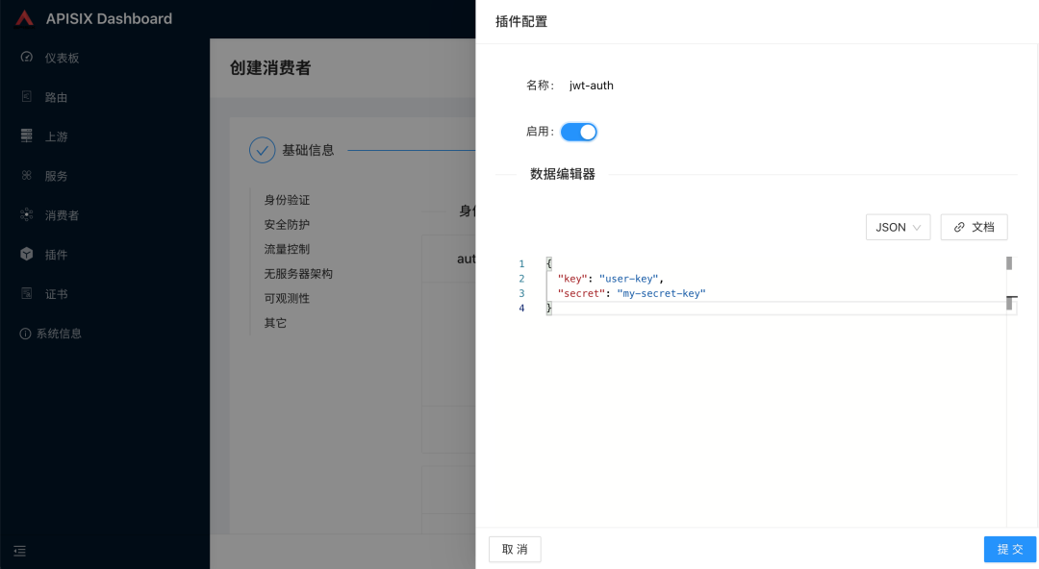The height and width of the screenshot is (569, 1039).
Task: Click the service icon next to 服务
Action: [27, 175]
